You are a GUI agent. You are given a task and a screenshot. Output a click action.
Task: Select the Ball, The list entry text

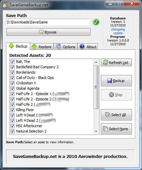click(23, 62)
